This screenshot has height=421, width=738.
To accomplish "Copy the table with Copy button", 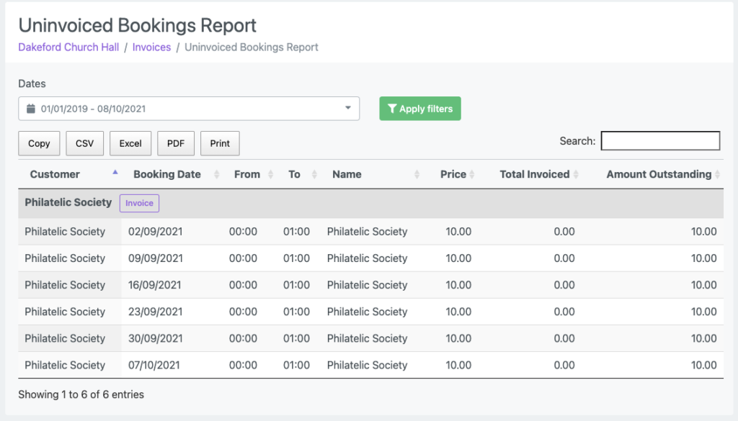I will 39,143.
